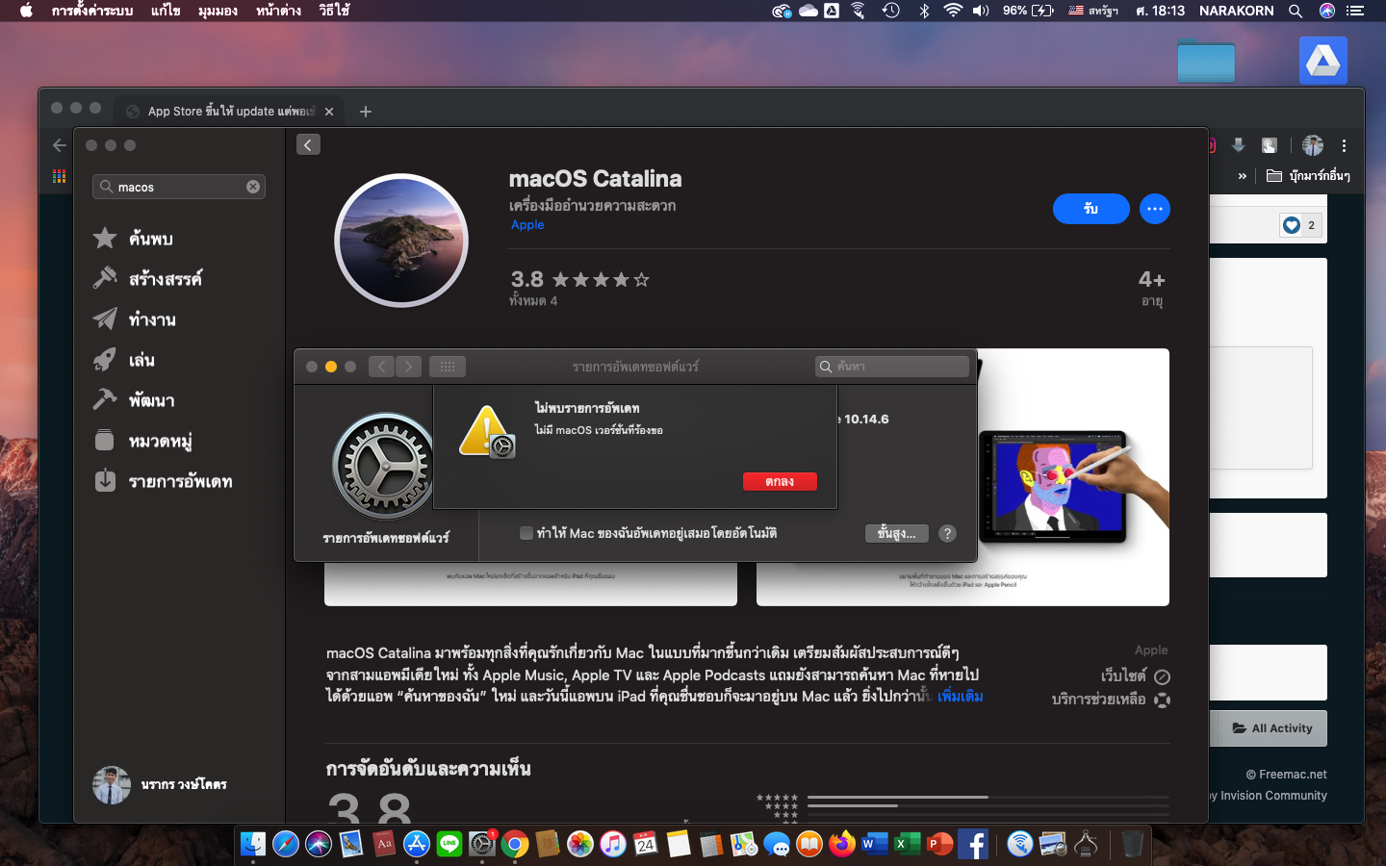Click the blue Get (รับ) button
The height and width of the screenshot is (866, 1386).
click(x=1091, y=209)
